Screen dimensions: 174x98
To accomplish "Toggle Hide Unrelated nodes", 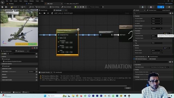I will click(41, 7).
